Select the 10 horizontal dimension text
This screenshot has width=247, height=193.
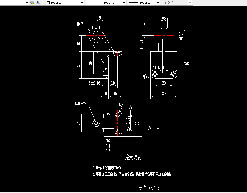point(113,83)
